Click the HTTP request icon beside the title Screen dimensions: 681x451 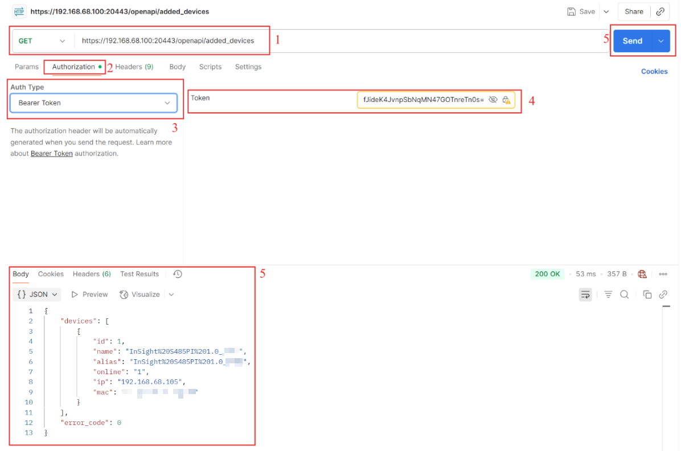click(19, 12)
